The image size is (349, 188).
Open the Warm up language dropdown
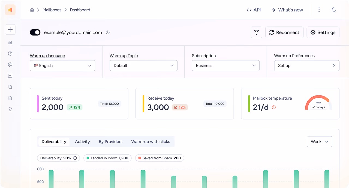pyautogui.click(x=62, y=65)
